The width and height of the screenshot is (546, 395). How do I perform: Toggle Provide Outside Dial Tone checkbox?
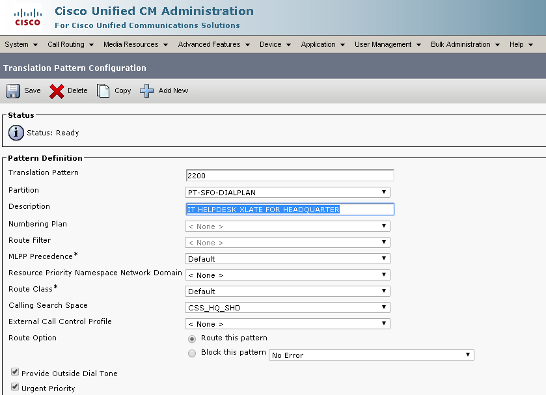15,372
